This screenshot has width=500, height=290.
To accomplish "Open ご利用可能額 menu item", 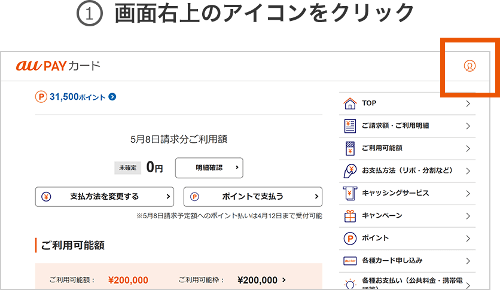I will [x=407, y=148].
